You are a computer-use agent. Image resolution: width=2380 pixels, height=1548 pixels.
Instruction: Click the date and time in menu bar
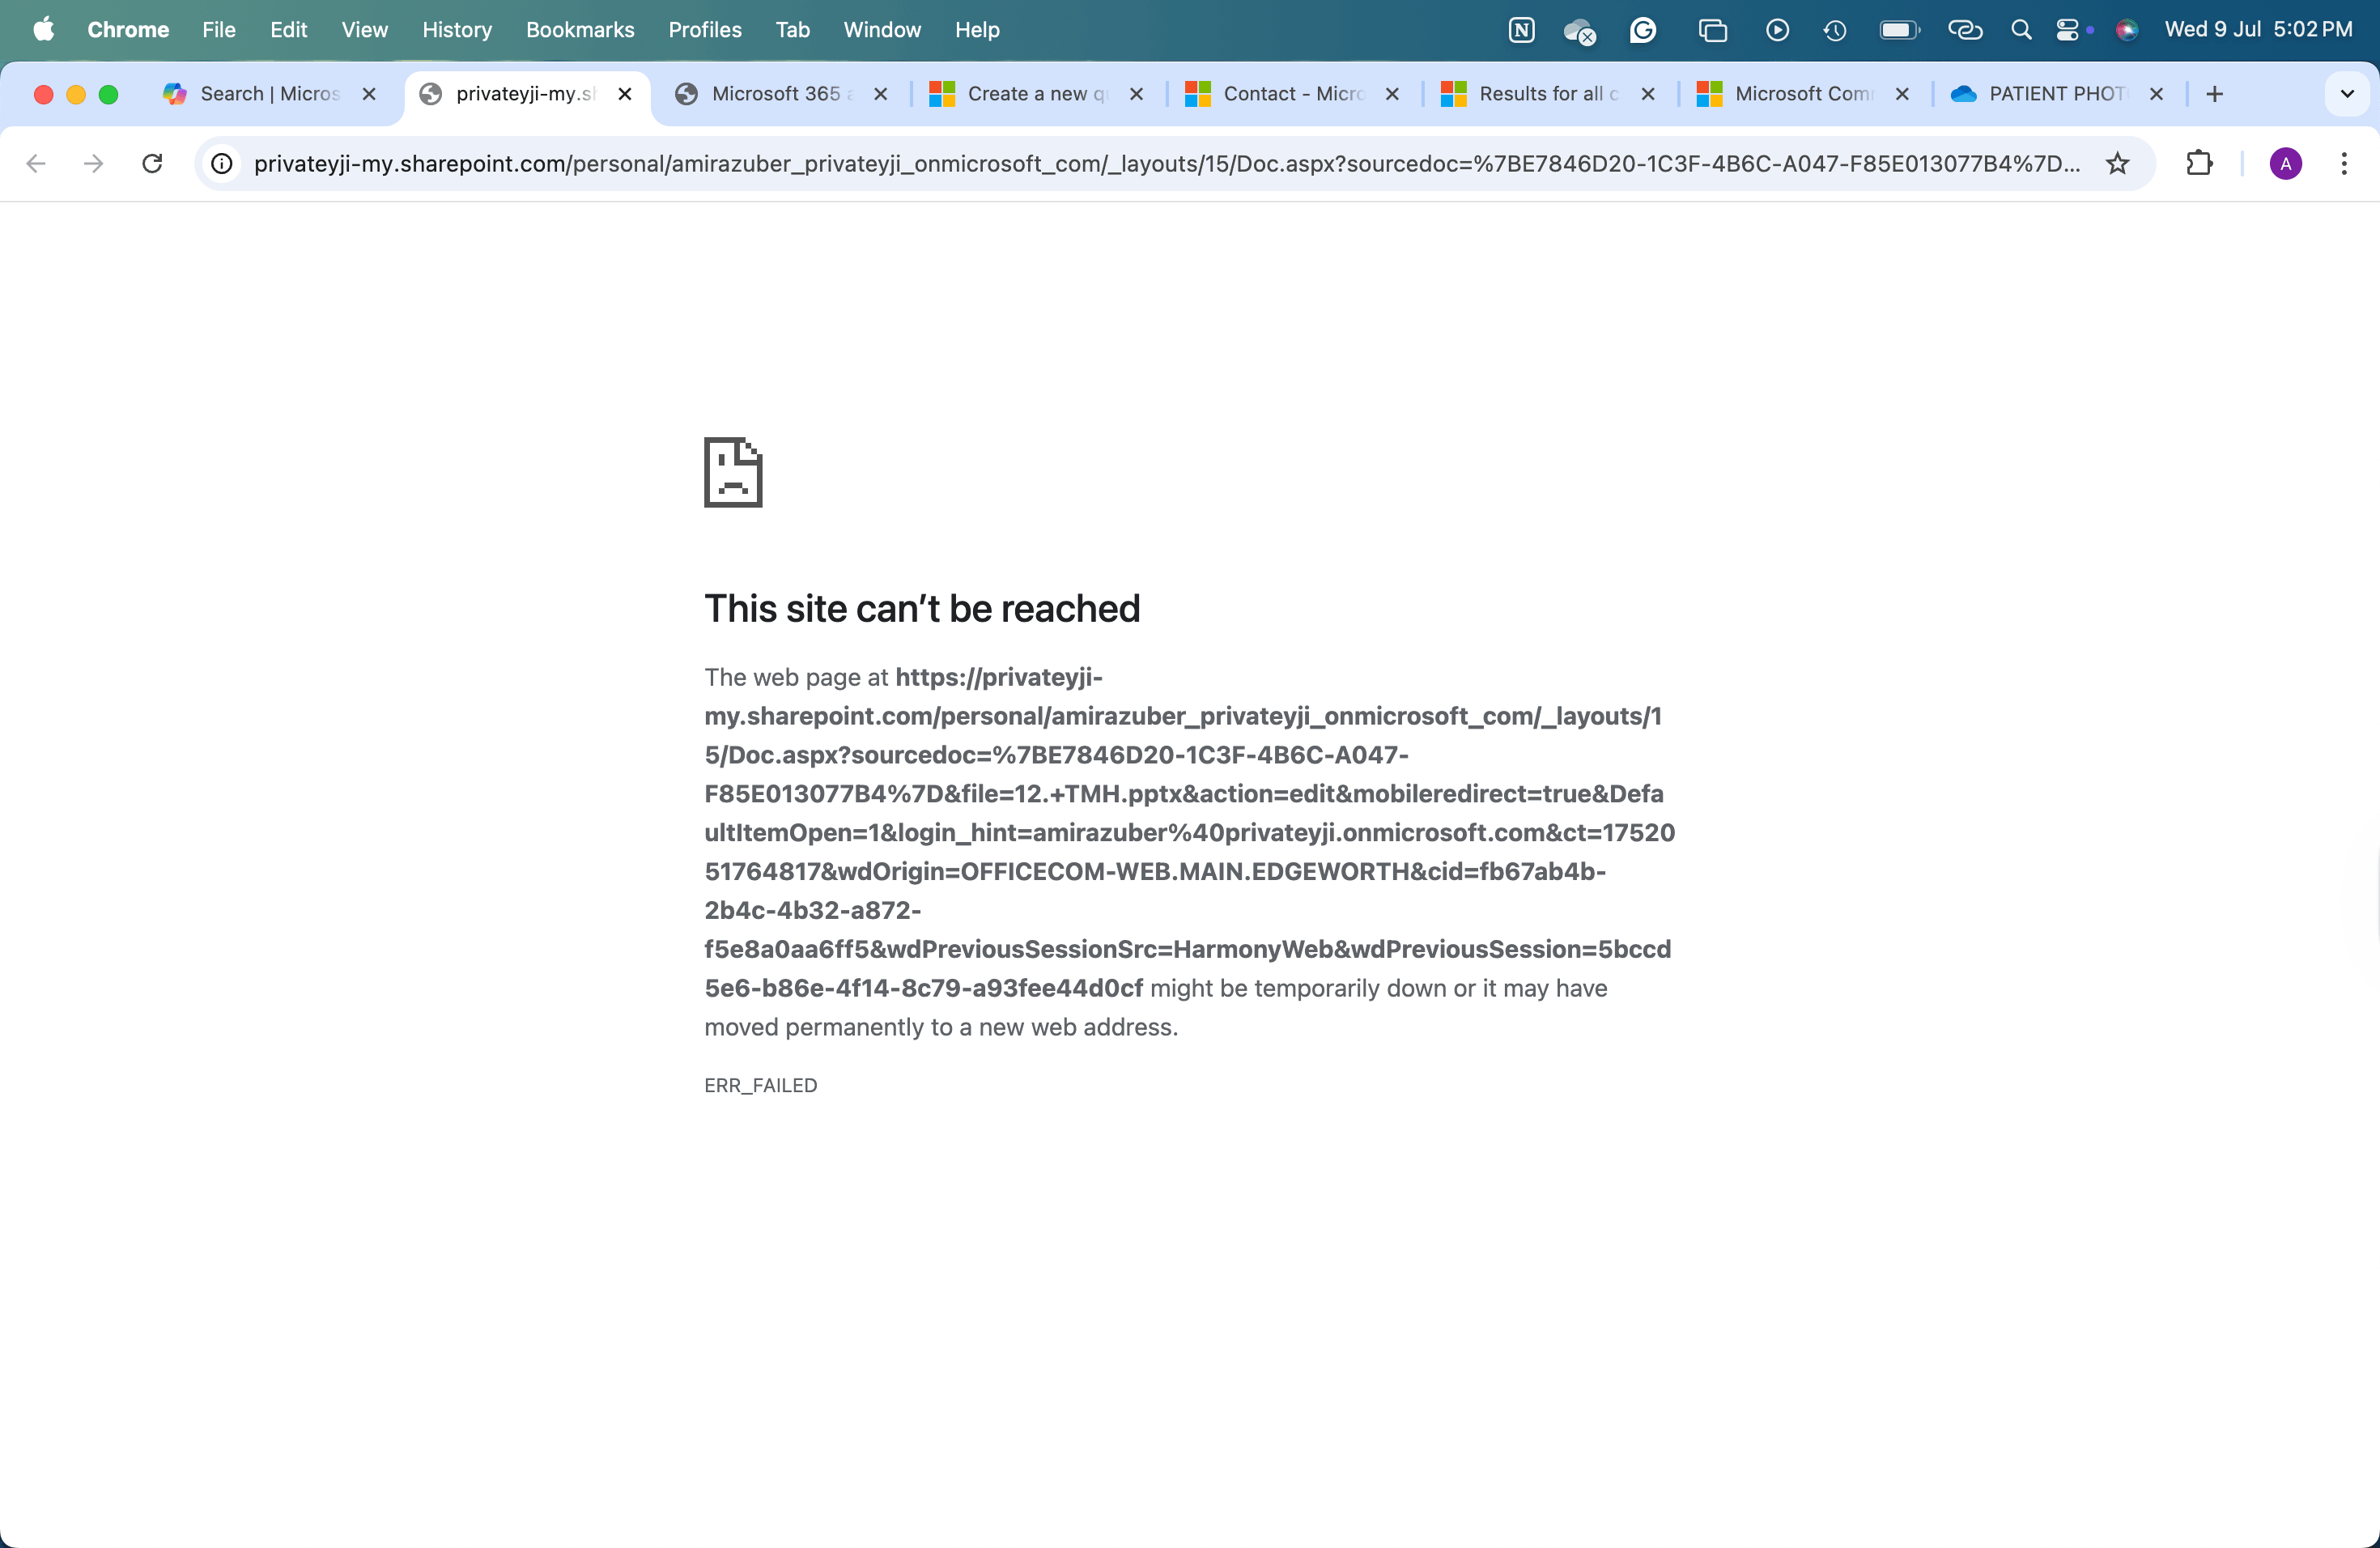pos(2259,30)
